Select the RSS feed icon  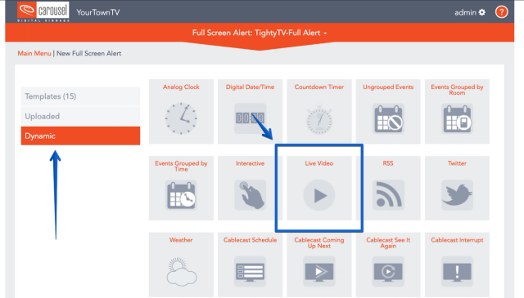(x=388, y=195)
